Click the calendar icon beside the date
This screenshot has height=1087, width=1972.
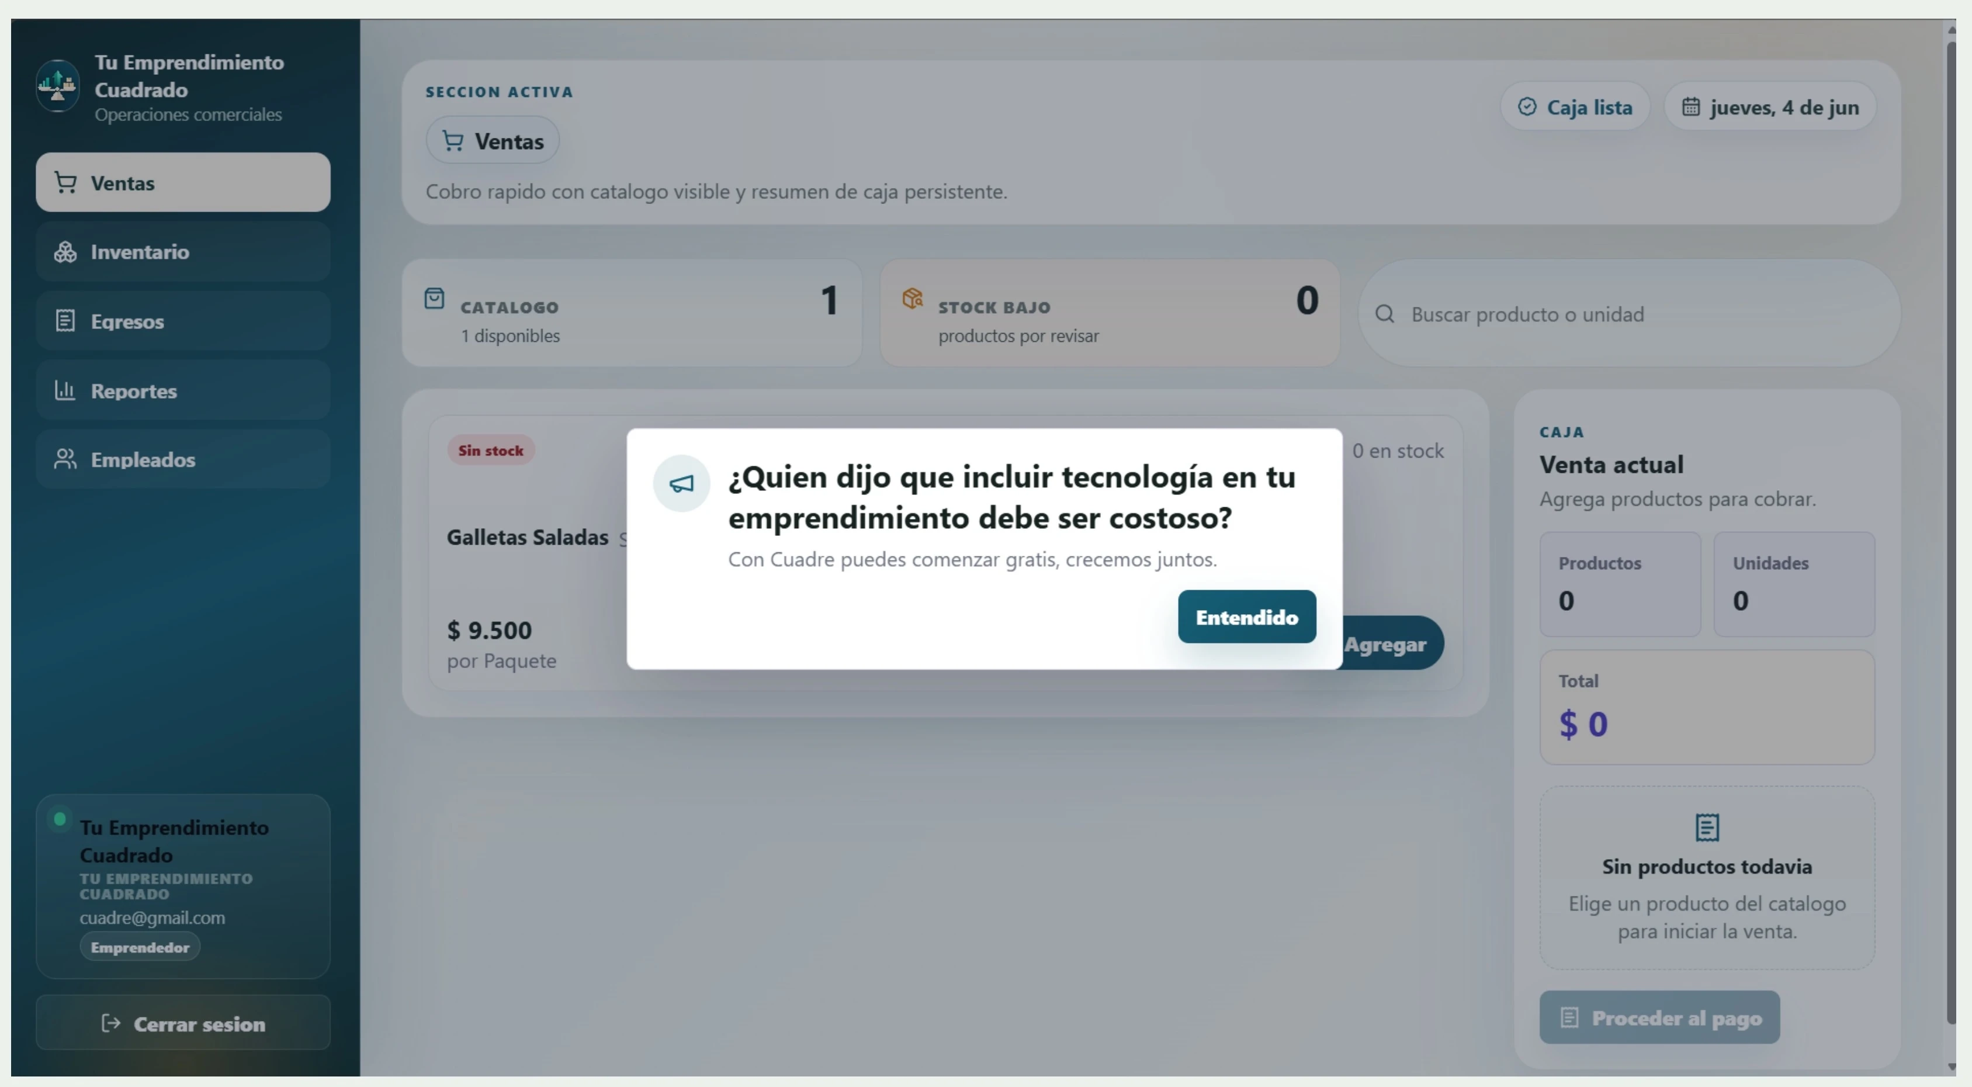(x=1690, y=107)
